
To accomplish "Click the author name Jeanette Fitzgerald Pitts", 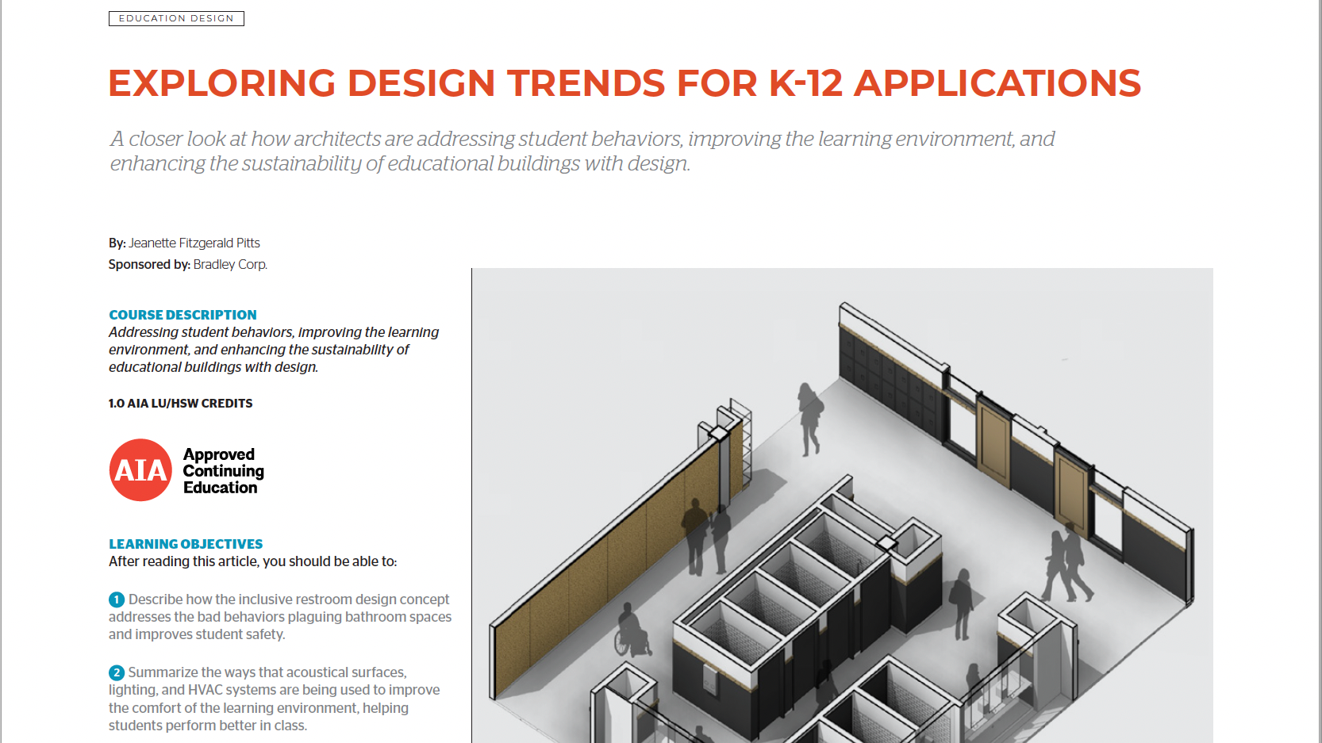I will click(194, 243).
